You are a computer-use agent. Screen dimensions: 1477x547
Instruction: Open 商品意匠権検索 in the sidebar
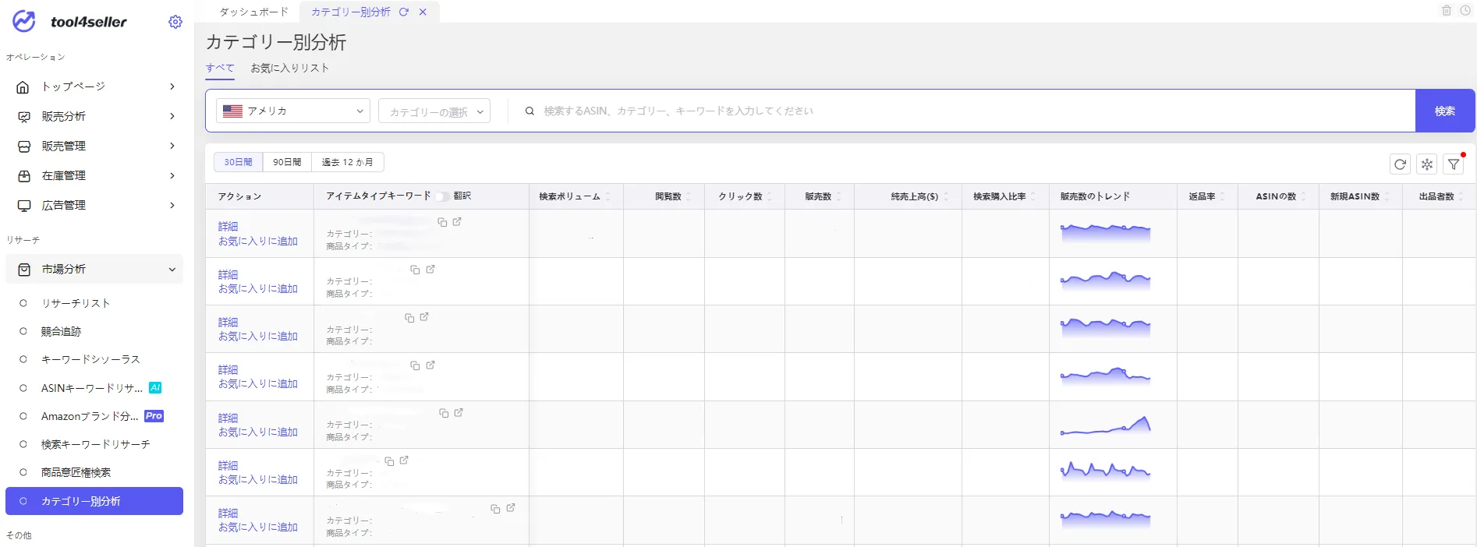(76, 472)
